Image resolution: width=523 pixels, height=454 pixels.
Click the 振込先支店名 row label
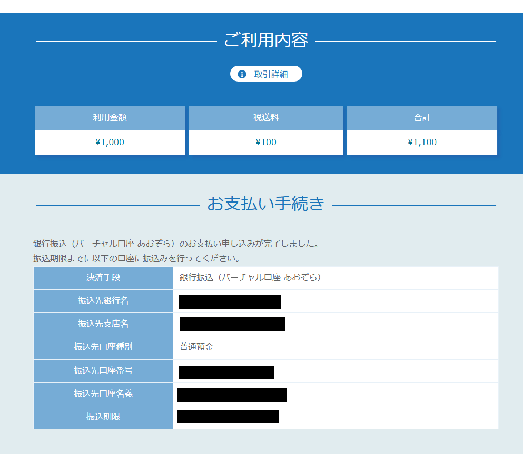point(103,324)
